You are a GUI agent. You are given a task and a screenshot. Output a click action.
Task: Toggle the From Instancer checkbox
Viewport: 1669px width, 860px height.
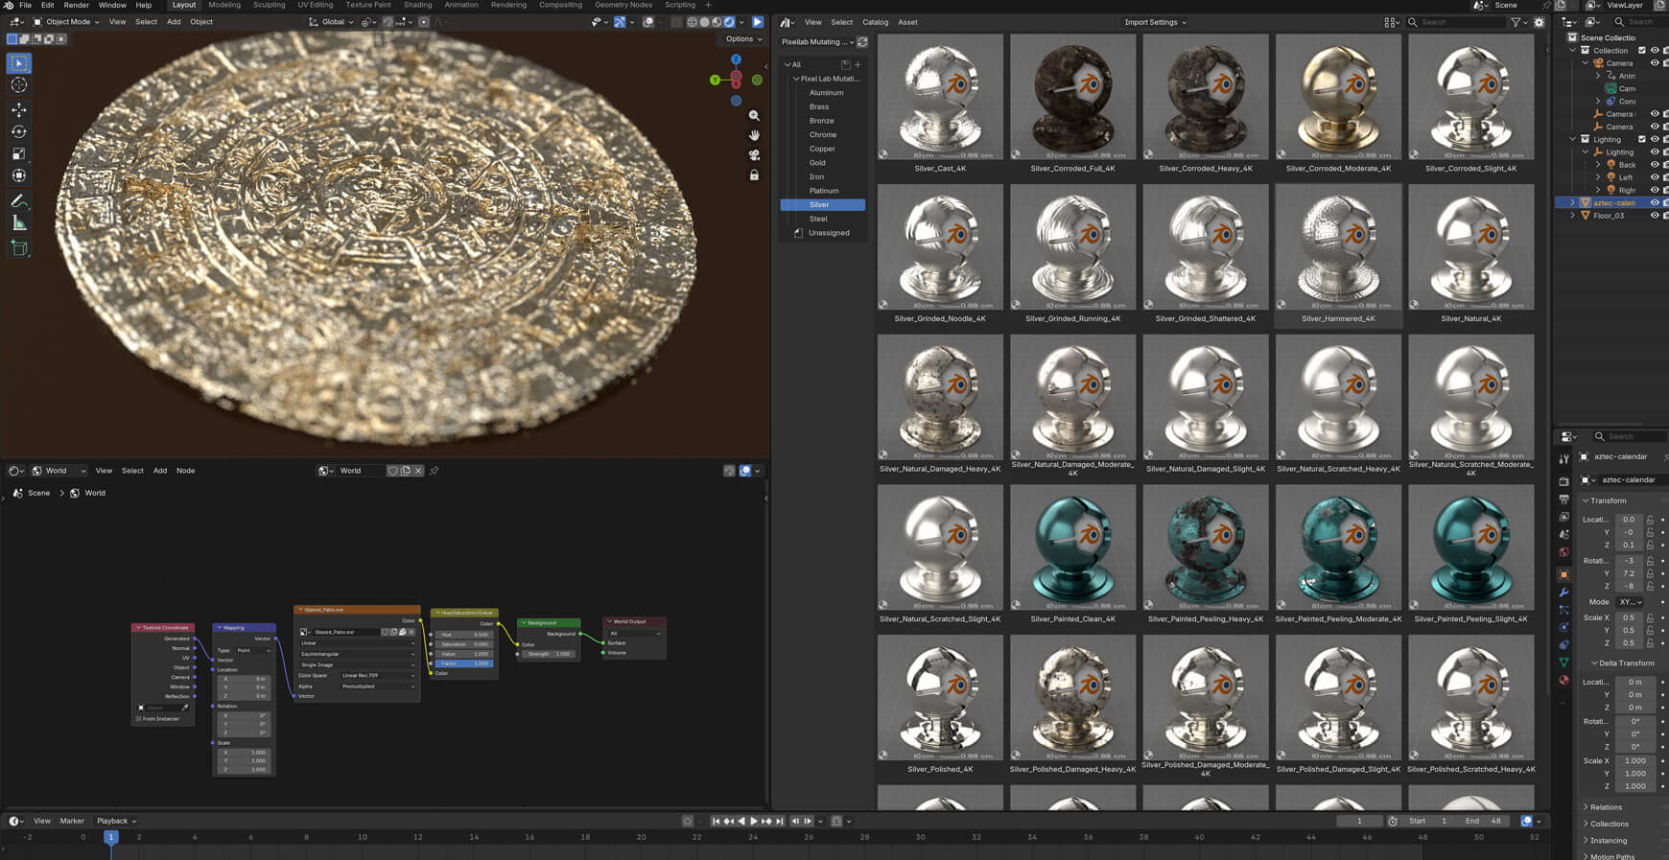[139, 719]
